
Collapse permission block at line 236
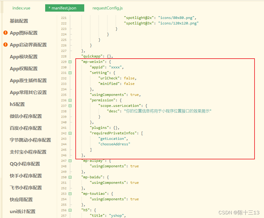(70, 100)
